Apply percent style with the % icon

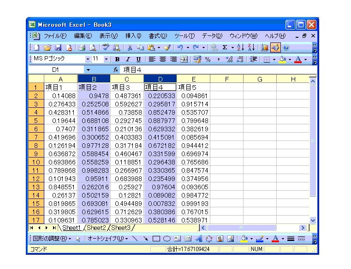(208, 59)
